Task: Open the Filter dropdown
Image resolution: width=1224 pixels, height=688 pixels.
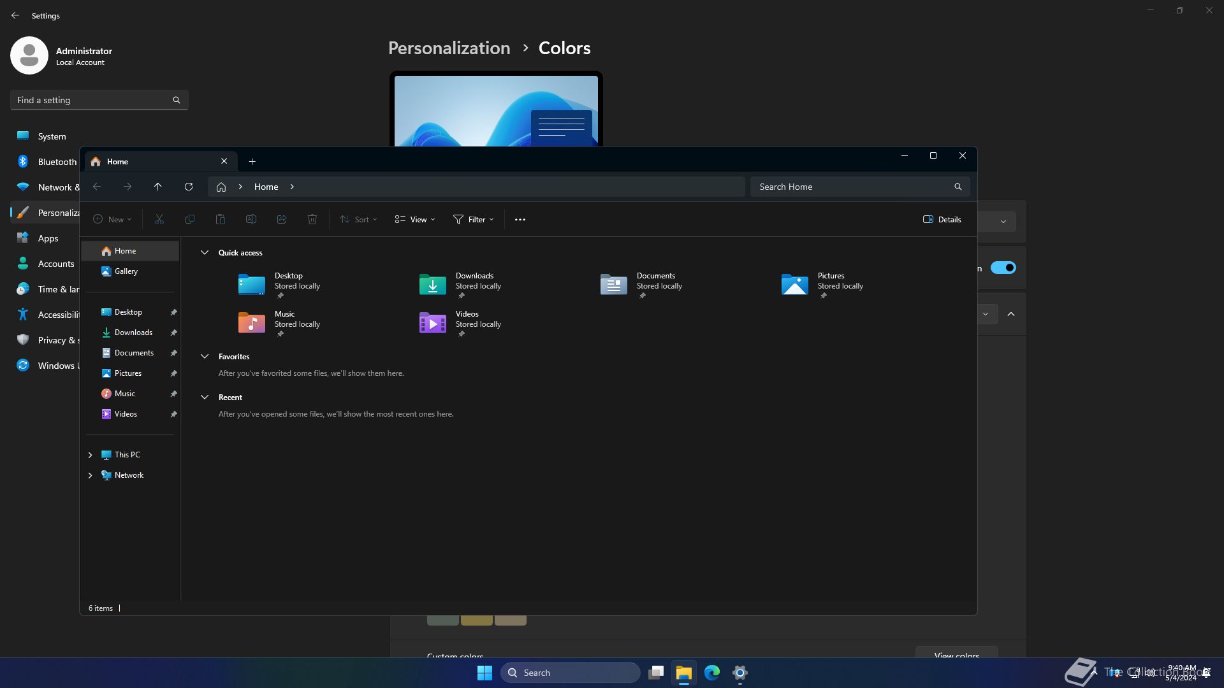Action: click(x=474, y=220)
